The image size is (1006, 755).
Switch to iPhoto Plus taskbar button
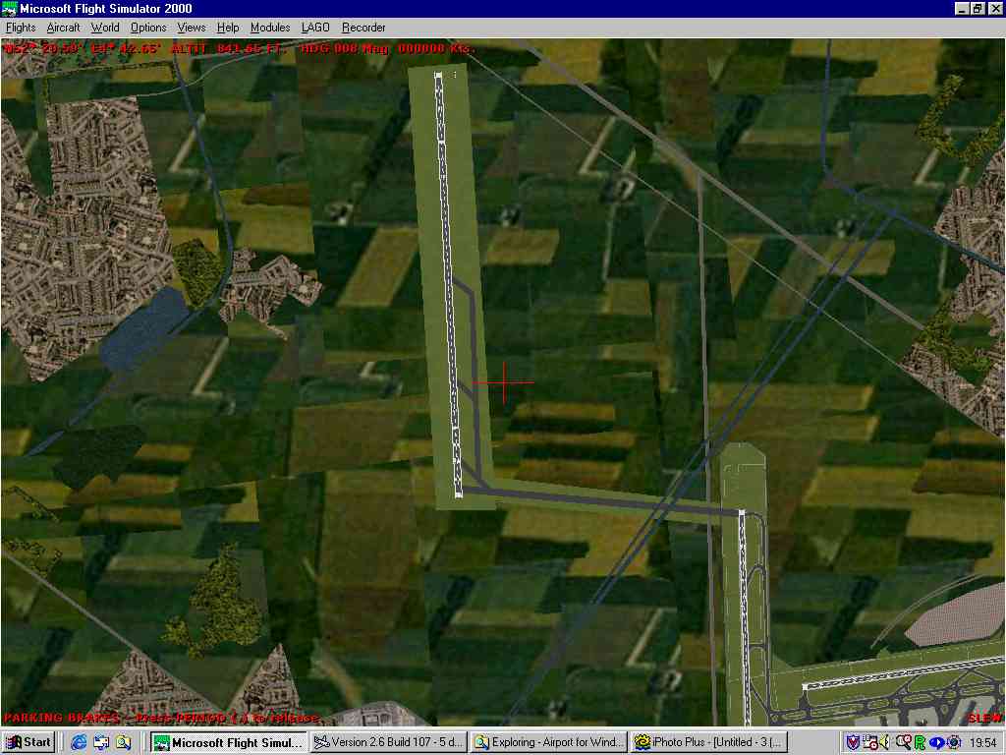pos(707,742)
